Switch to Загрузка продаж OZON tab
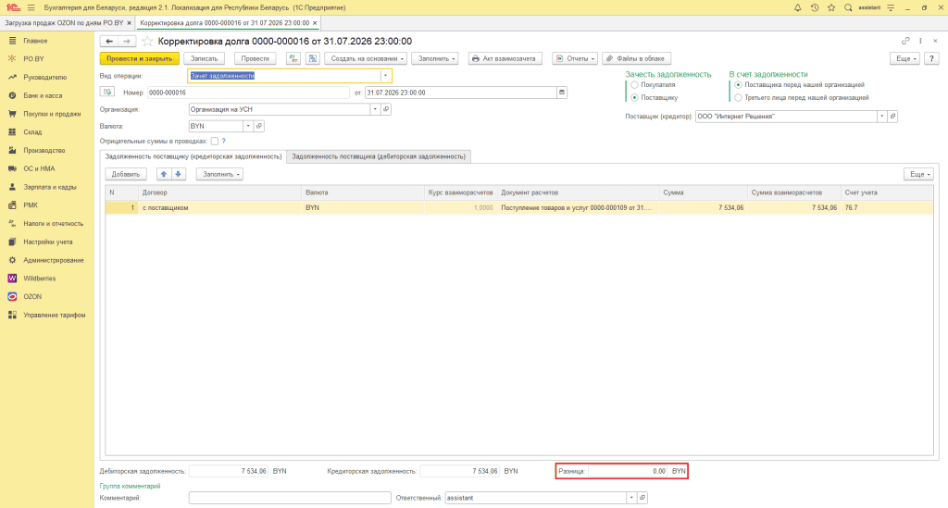 (64, 23)
